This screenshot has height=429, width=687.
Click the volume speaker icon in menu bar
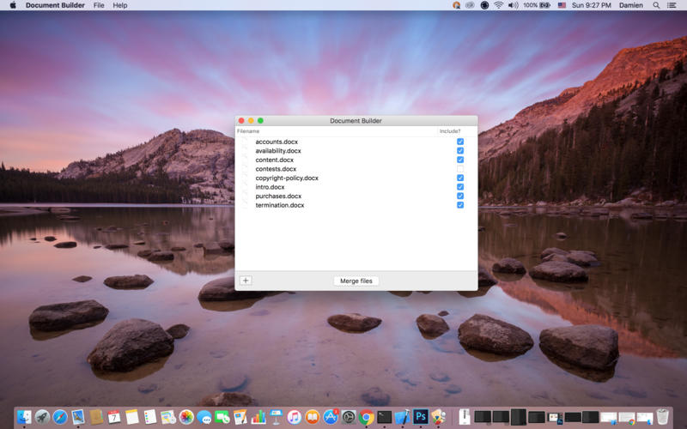(x=513, y=5)
